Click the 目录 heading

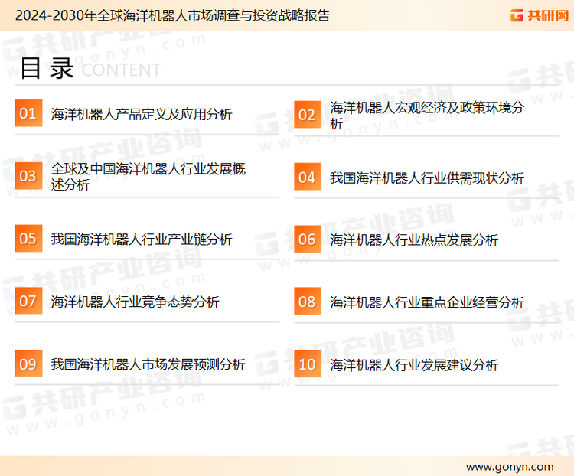click(47, 68)
